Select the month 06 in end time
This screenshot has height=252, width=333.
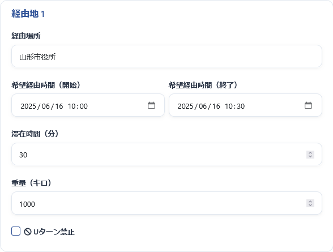point(203,106)
